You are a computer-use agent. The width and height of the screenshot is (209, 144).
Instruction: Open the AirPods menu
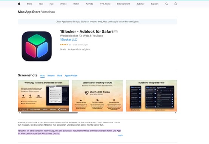coord(89,4)
